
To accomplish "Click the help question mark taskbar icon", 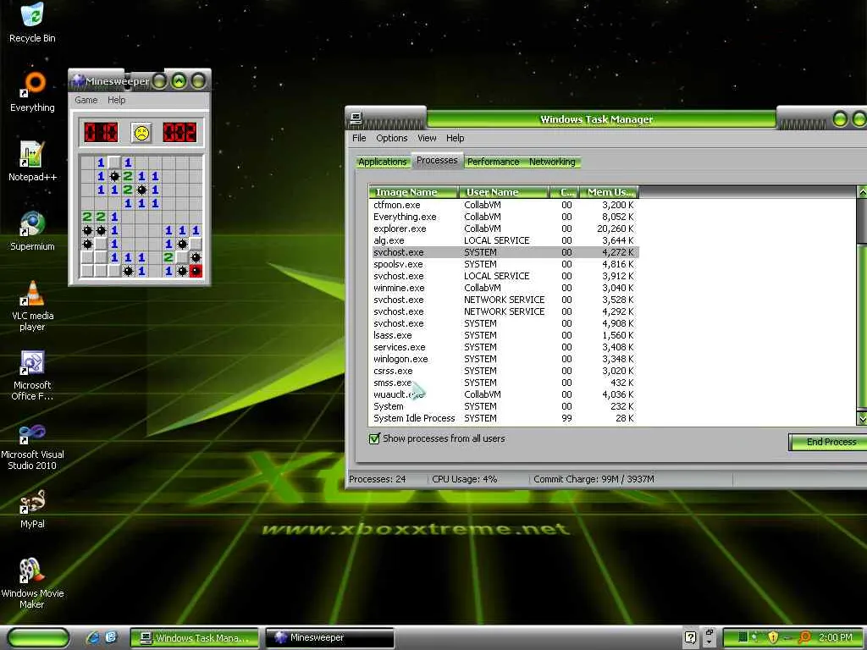I will pos(690,637).
